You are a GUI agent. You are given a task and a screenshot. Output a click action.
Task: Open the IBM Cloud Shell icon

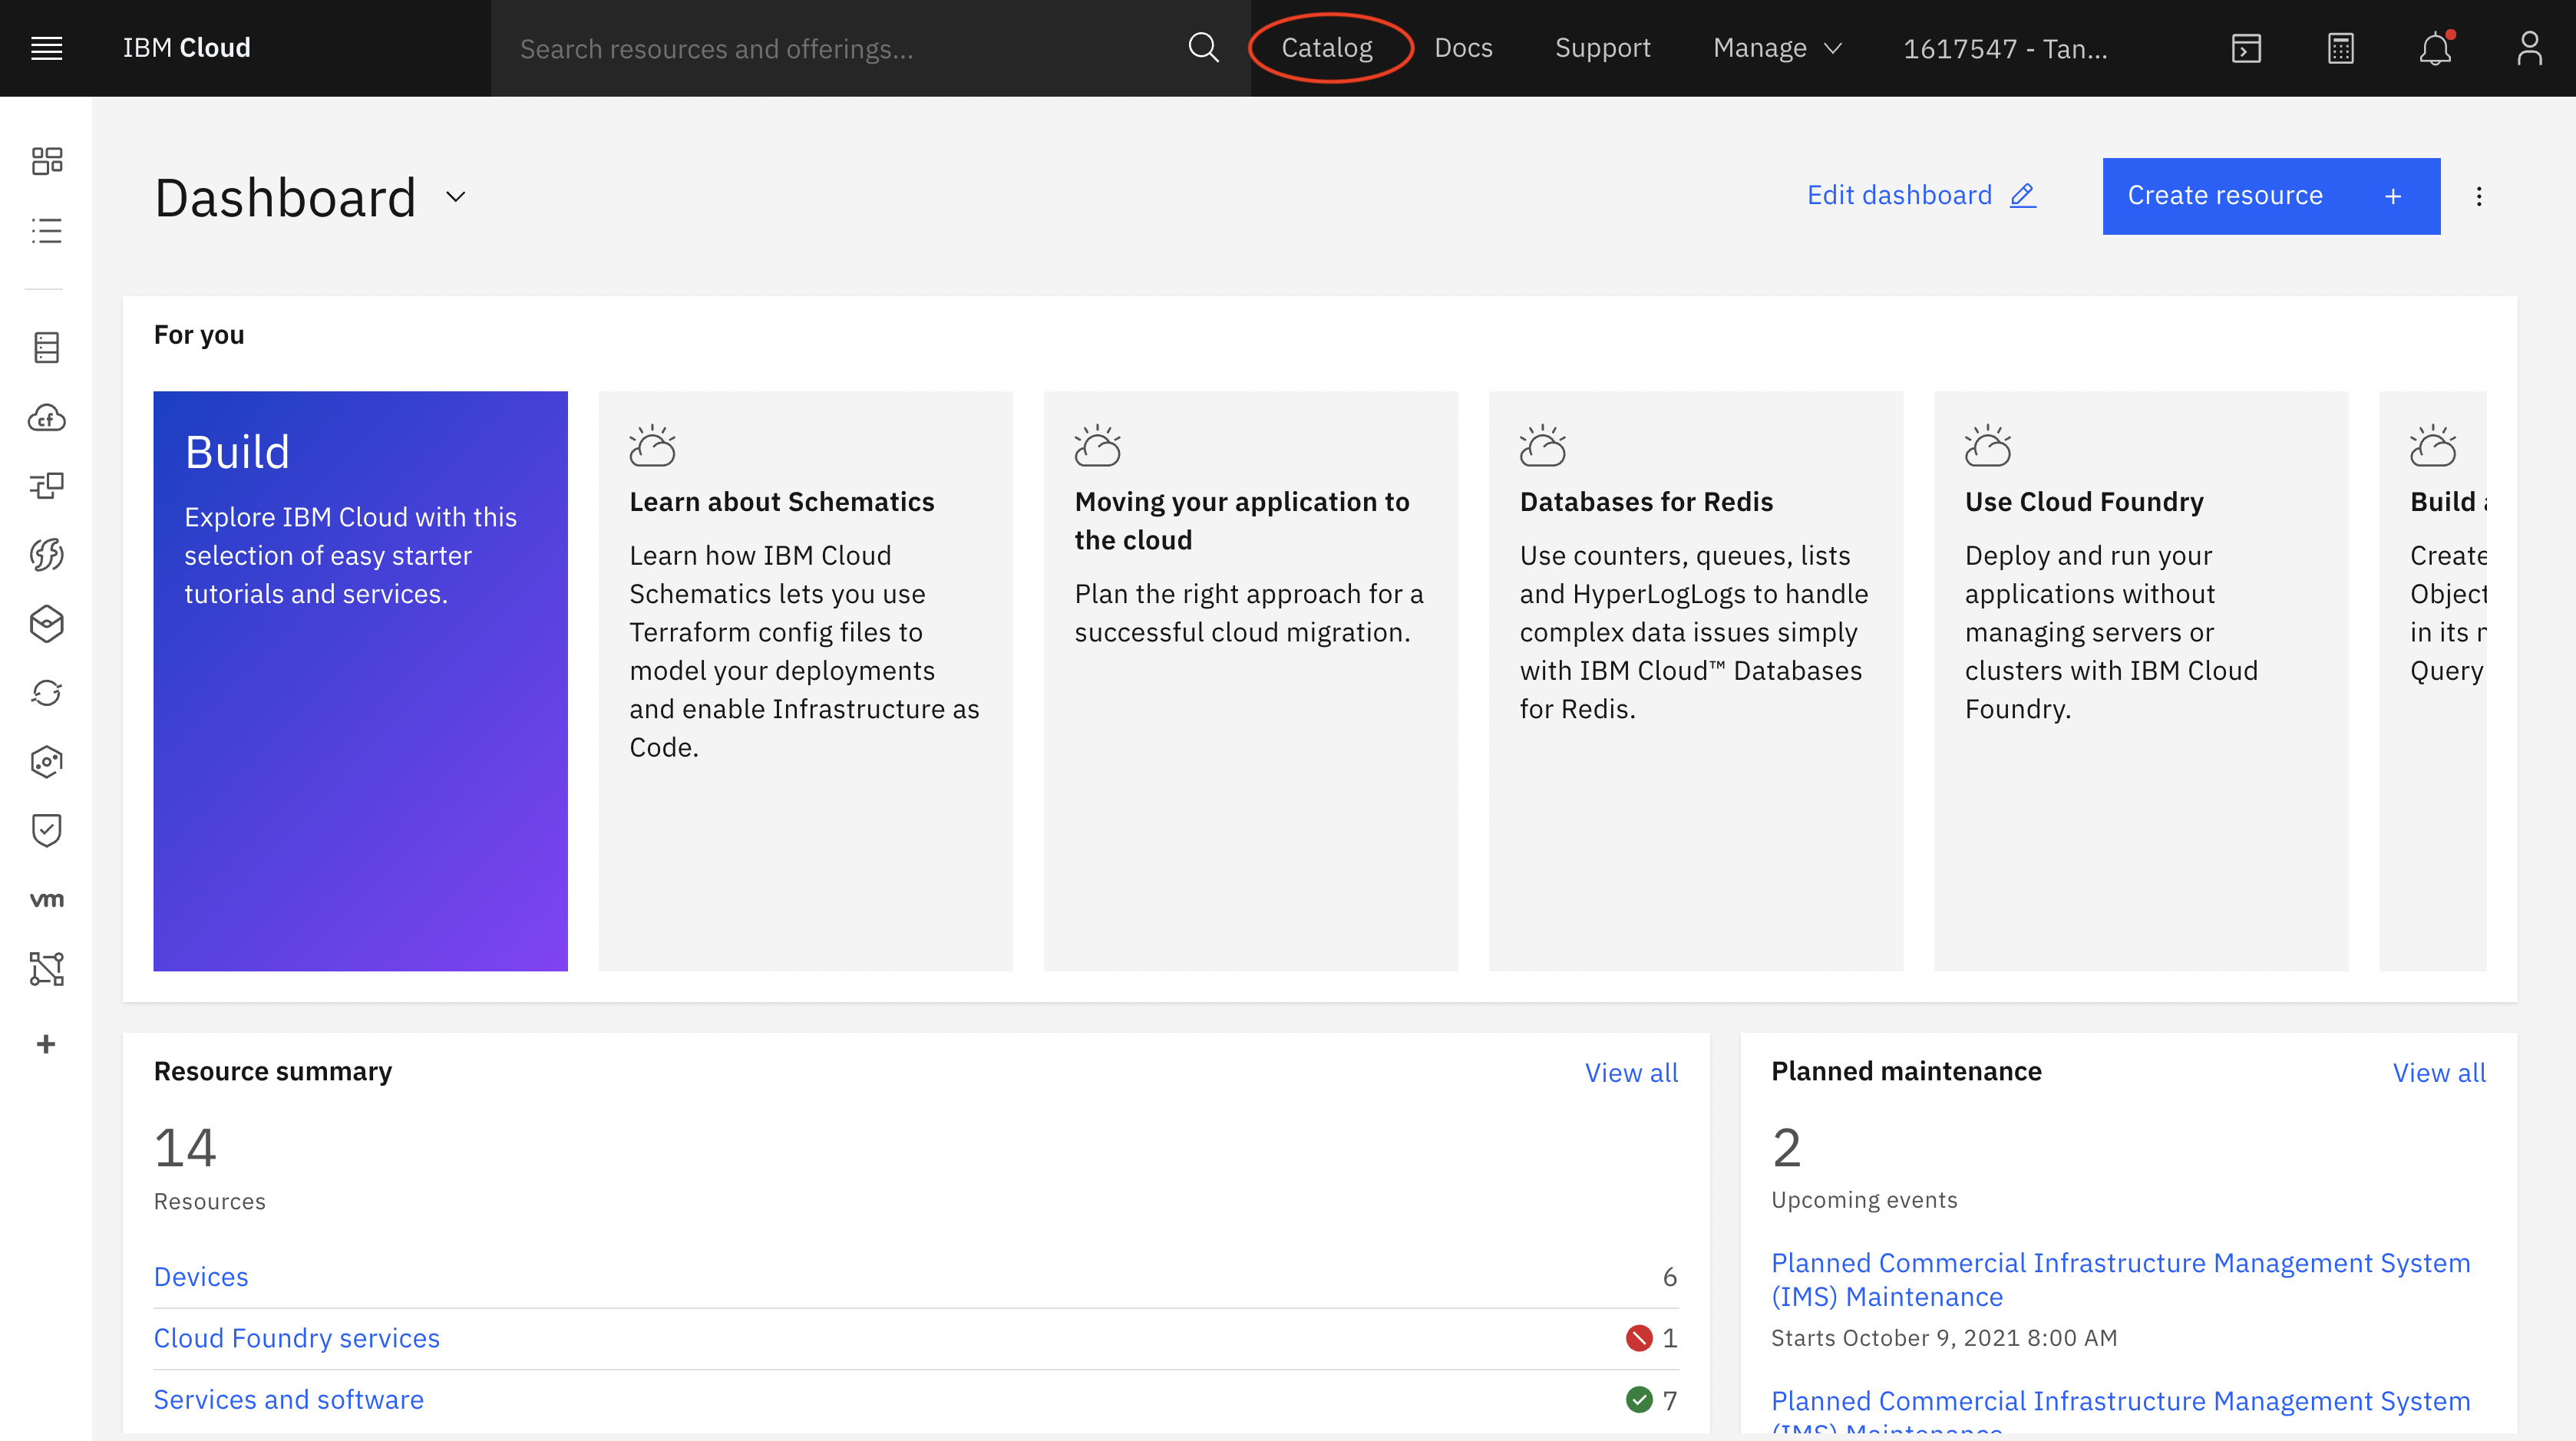2246,48
